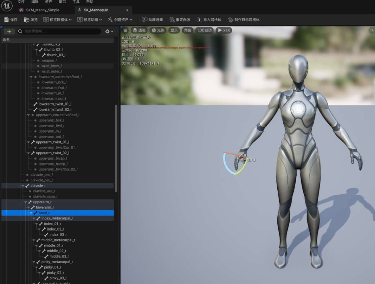Image resolution: width=375 pixels, height=284 pixels.
Task: Open the viewport hamburger options menu
Action: (x=125, y=30)
